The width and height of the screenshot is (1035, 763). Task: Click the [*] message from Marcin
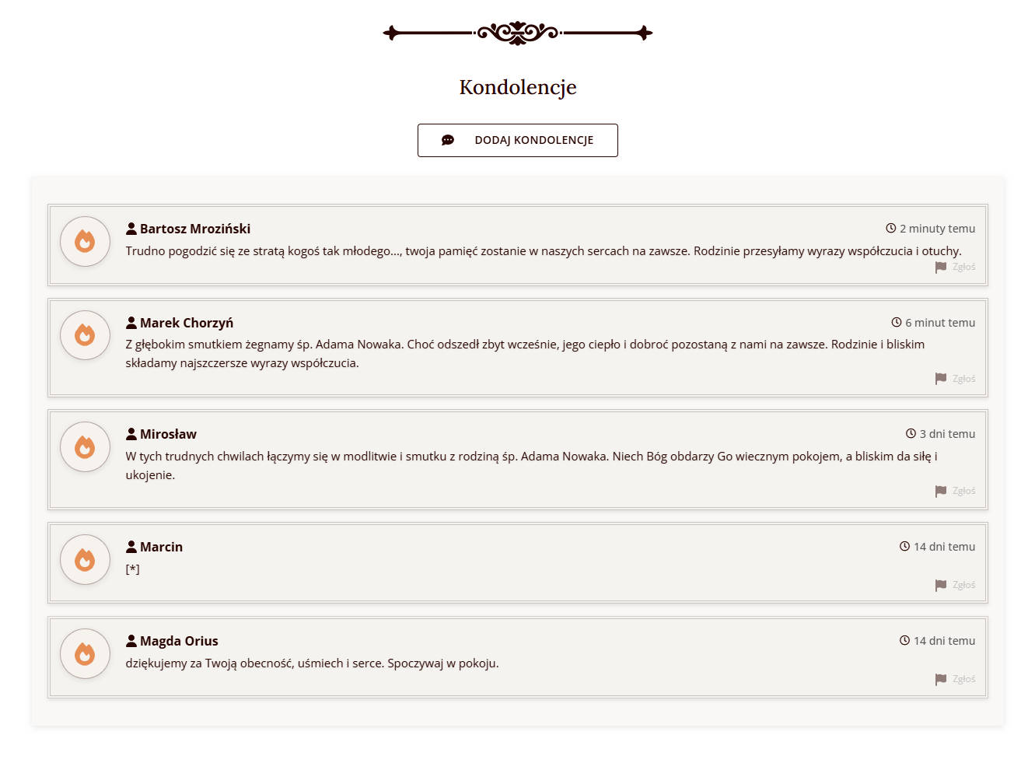(x=133, y=569)
